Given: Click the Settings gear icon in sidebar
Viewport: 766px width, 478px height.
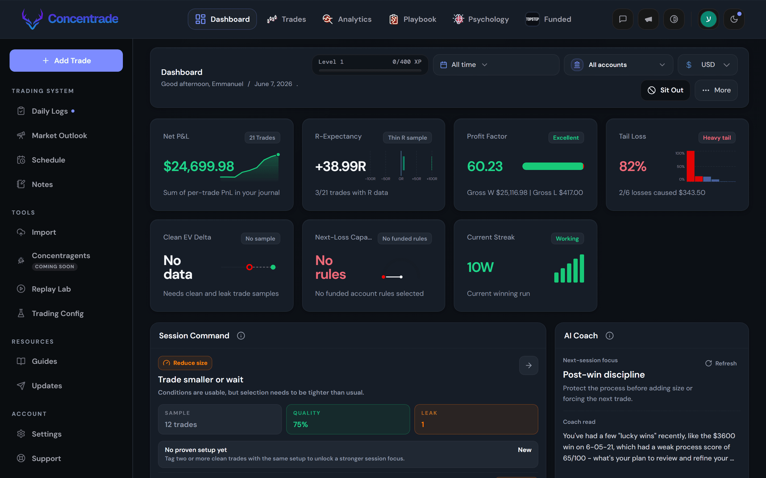Looking at the screenshot, I should pyautogui.click(x=21, y=434).
